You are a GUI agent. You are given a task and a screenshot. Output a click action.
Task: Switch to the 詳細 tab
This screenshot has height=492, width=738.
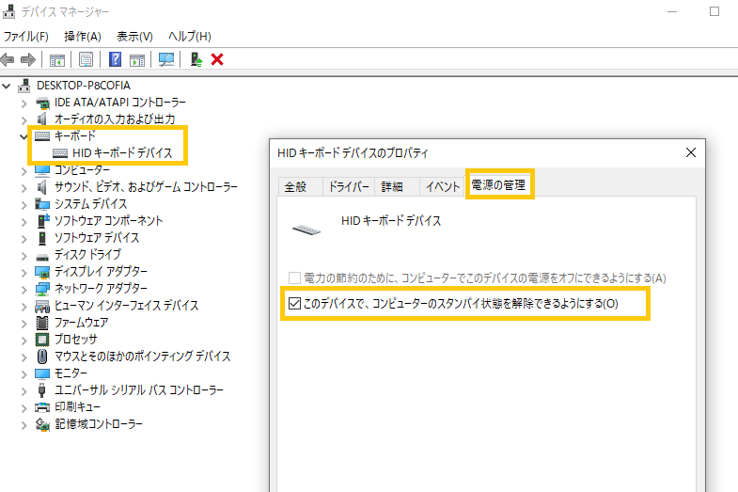click(x=398, y=187)
